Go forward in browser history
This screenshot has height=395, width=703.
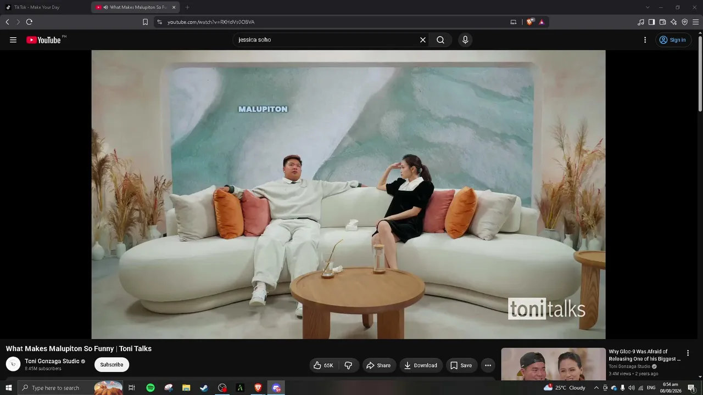click(18, 22)
